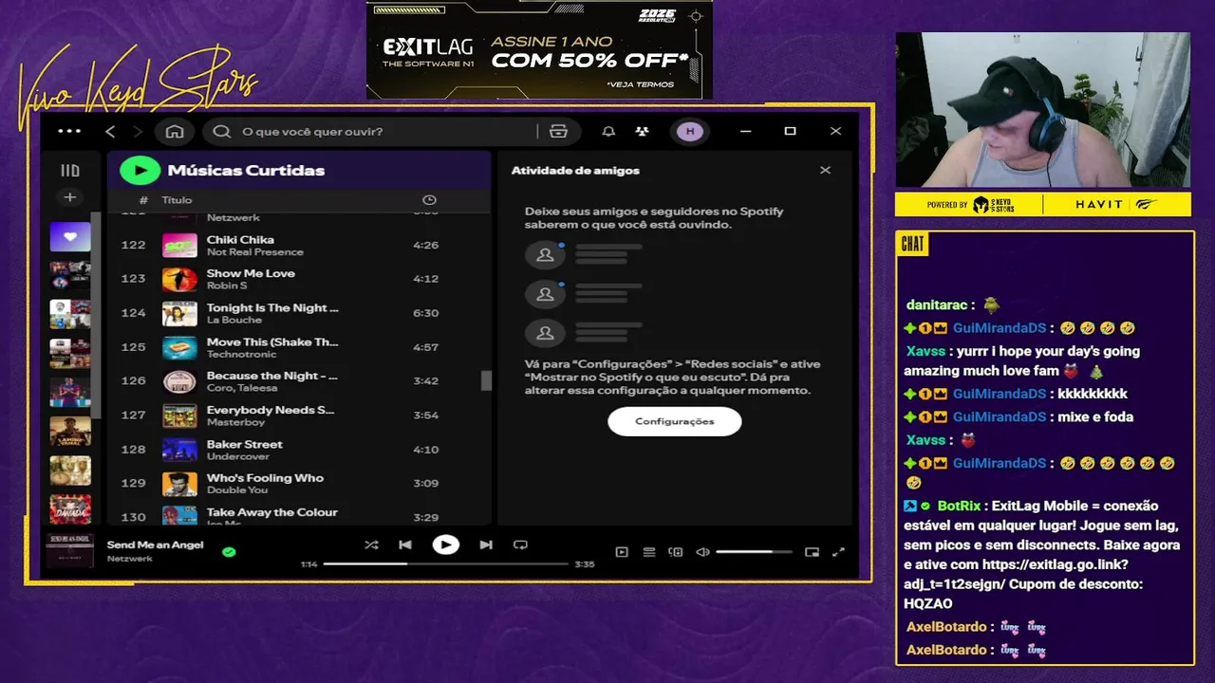Click Baker Street album cover
The height and width of the screenshot is (683, 1215).
179,450
